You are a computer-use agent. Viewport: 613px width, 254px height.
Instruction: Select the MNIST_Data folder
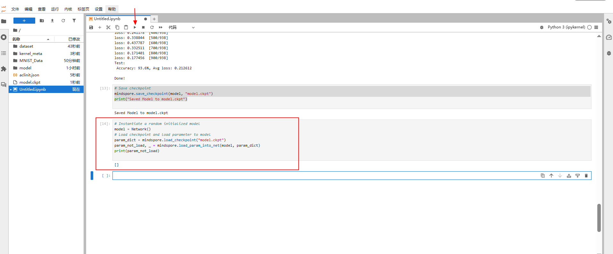(x=46, y=61)
